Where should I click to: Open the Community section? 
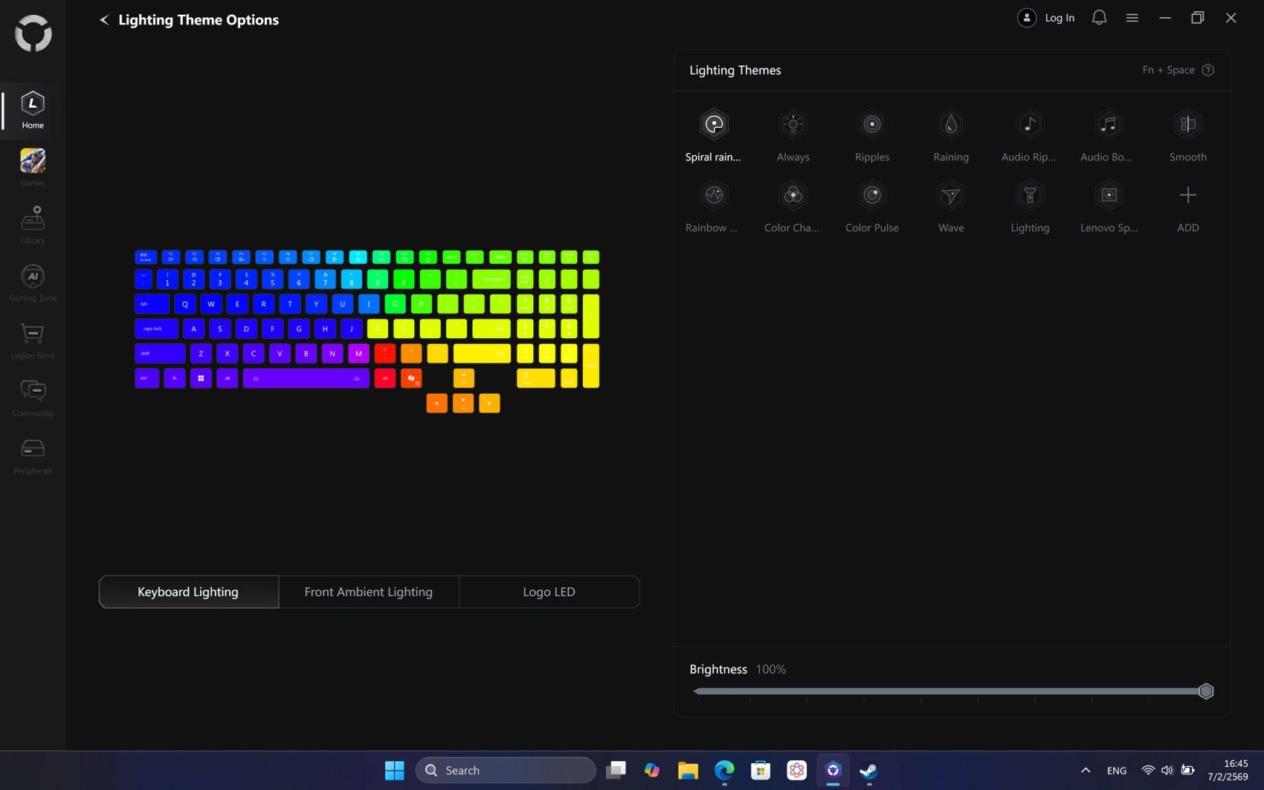pyautogui.click(x=33, y=398)
